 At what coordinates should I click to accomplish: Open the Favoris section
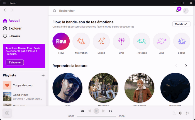(11, 36)
